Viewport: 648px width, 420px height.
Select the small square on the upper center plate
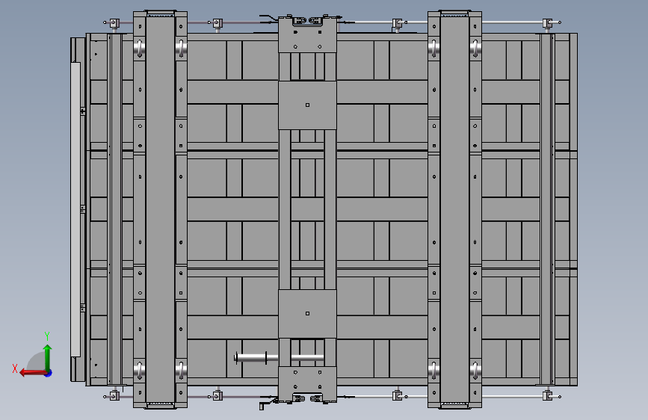(x=307, y=105)
